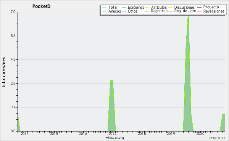Click the Ediciones/mes axis title
The image size is (229, 141).
click(x=3, y=72)
